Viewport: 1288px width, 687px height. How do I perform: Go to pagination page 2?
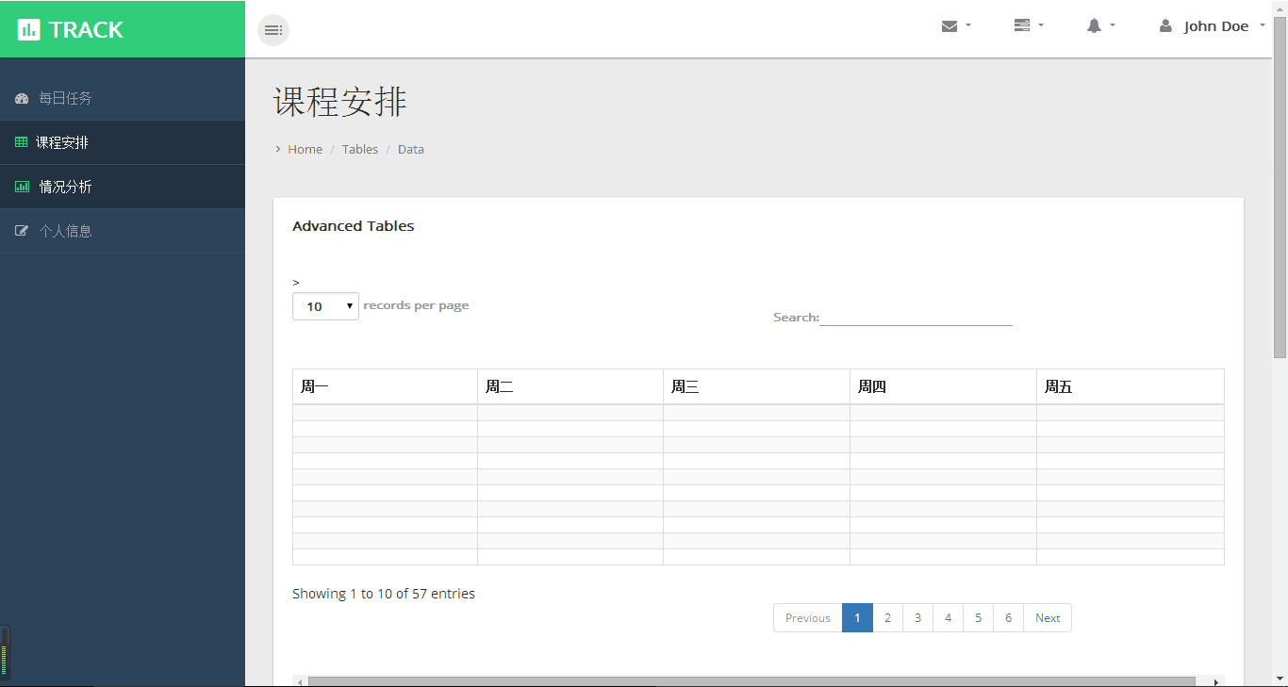(887, 618)
